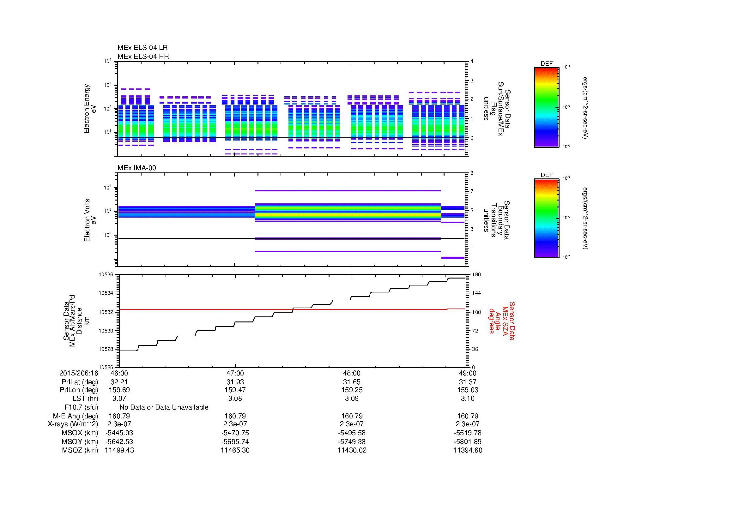Click the MSOX value -5470.75
The height and width of the screenshot is (522, 739).
[235, 433]
